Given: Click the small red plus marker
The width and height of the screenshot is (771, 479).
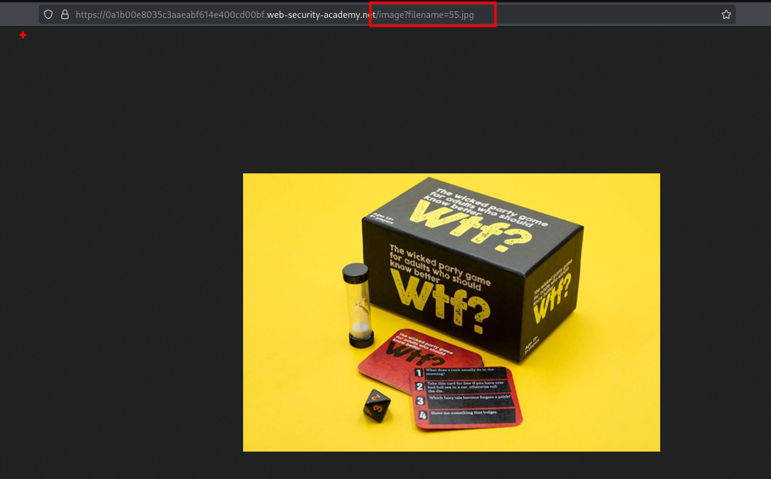Looking at the screenshot, I should [23, 36].
